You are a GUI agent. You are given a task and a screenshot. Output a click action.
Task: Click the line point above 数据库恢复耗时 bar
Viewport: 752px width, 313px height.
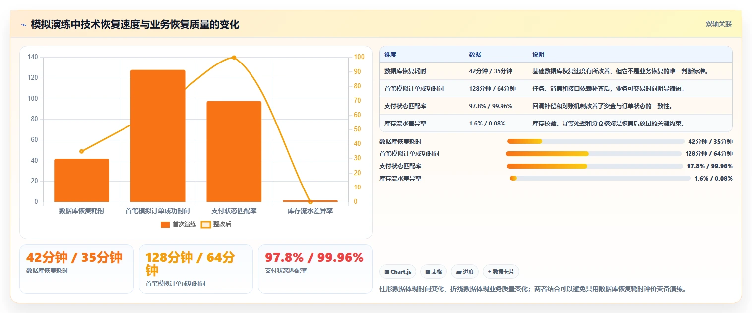[81, 151]
